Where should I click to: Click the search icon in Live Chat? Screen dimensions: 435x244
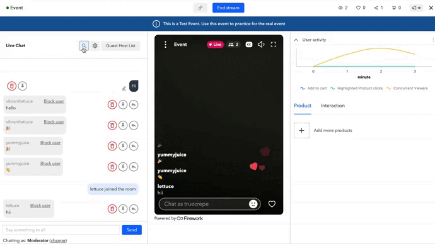[x=83, y=46]
